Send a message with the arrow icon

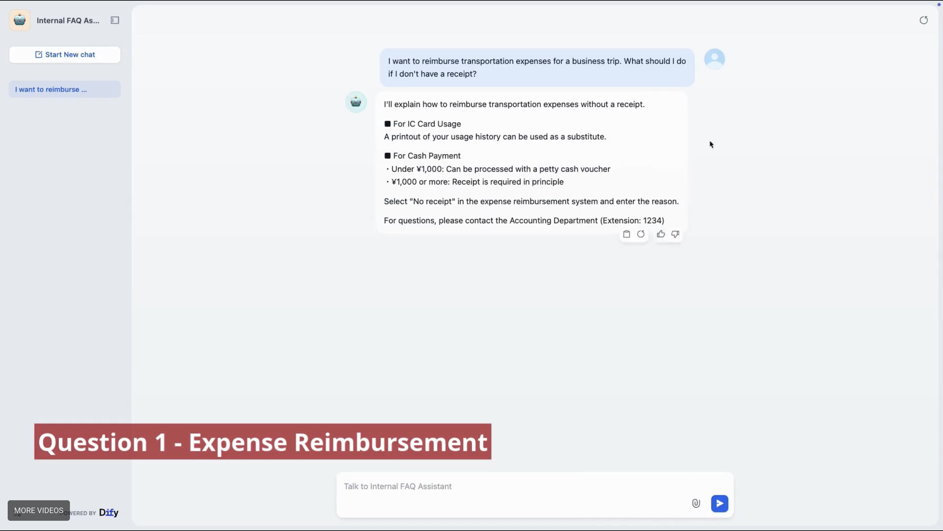[719, 503]
